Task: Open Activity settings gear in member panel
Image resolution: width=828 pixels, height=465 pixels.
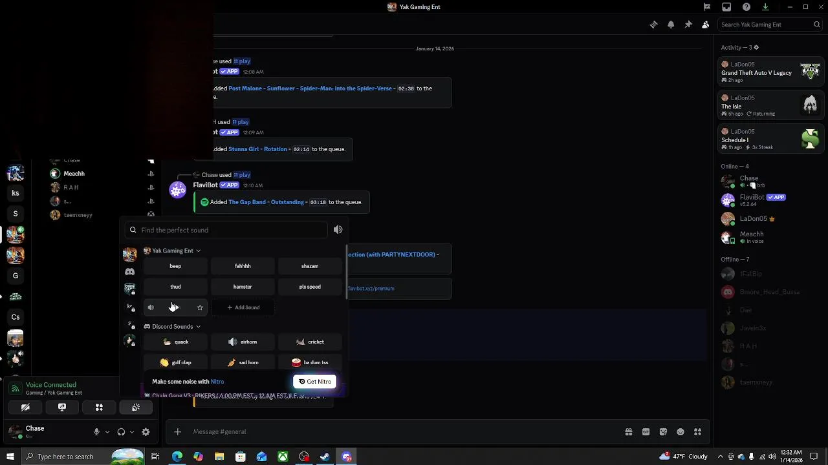Action: click(x=756, y=48)
